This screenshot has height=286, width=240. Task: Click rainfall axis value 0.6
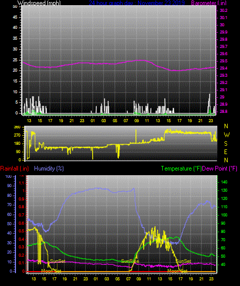[22, 223]
